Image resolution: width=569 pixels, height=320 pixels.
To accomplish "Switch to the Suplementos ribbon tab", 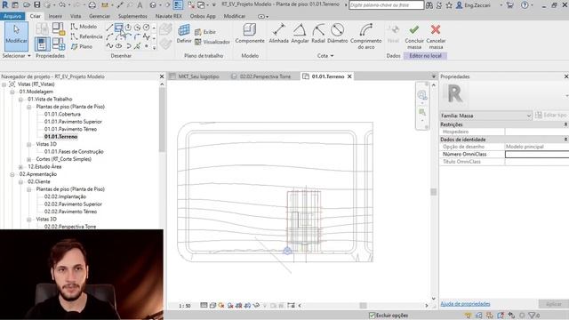I will pyautogui.click(x=132, y=16).
